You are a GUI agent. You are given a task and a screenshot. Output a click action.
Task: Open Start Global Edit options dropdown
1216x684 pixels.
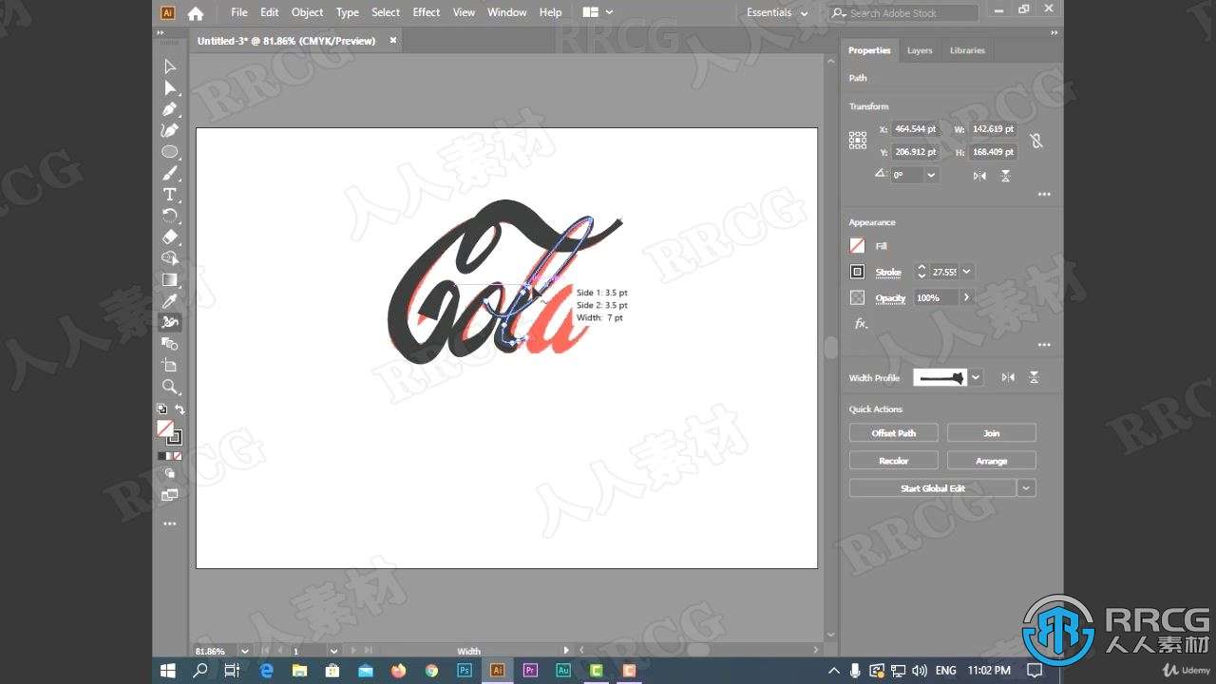tap(1026, 488)
